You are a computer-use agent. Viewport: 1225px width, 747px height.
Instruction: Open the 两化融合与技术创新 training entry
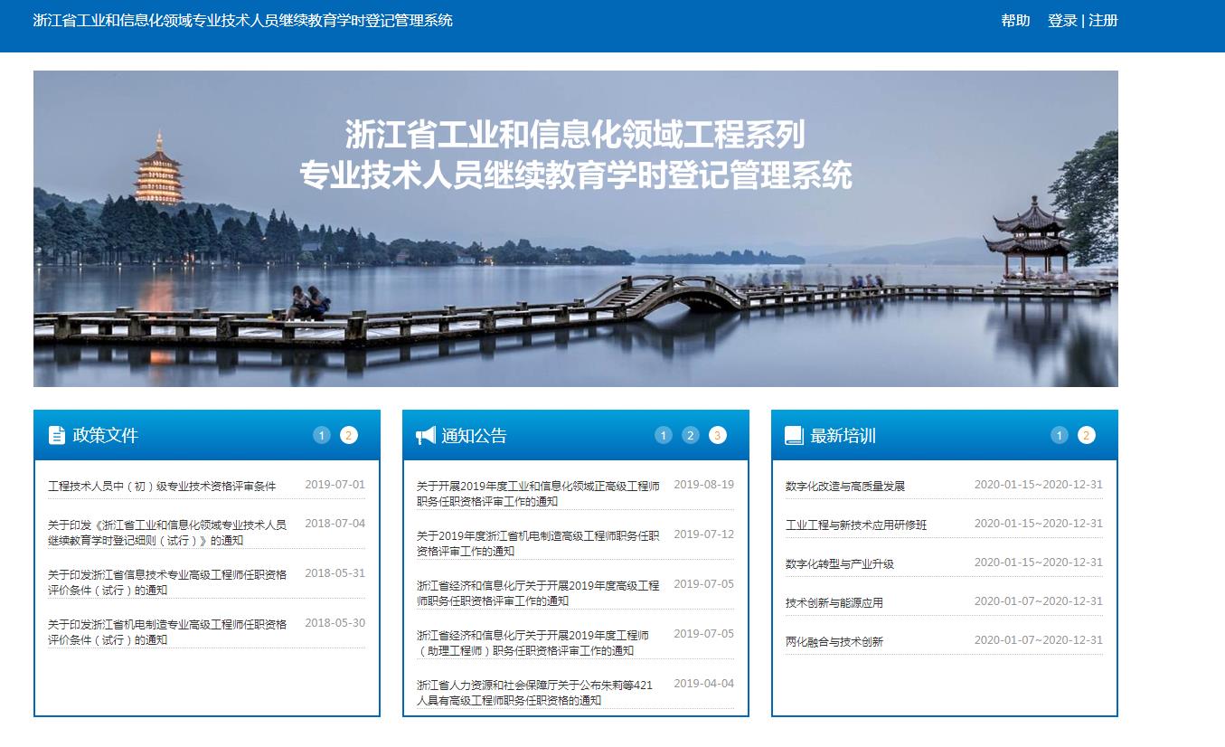point(834,642)
